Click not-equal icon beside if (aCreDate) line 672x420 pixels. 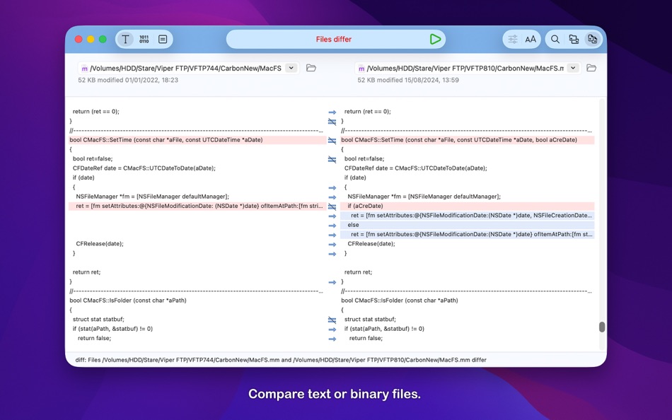[x=332, y=206]
